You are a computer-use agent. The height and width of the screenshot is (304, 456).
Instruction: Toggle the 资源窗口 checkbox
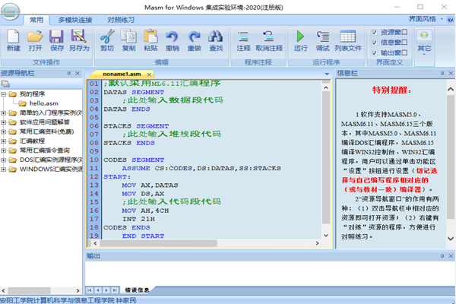click(x=374, y=32)
